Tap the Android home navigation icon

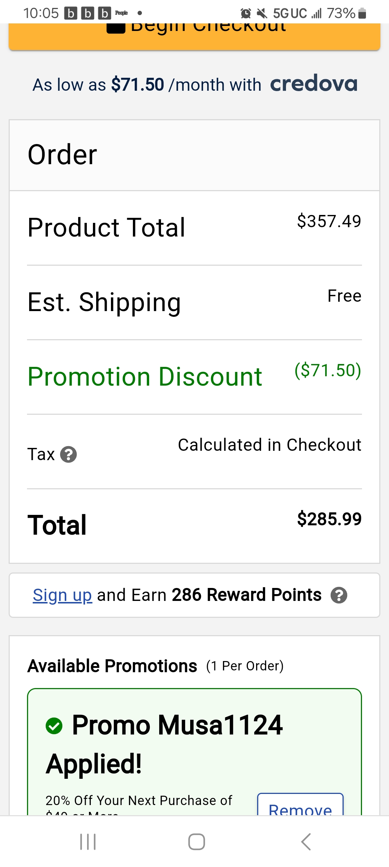pos(197,842)
